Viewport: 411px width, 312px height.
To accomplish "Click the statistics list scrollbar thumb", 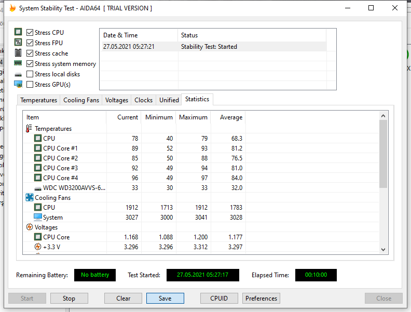I will (x=383, y=154).
